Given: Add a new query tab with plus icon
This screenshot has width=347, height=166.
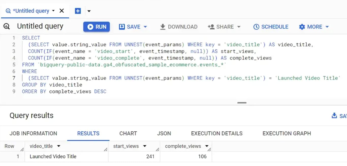Looking at the screenshot, I should coord(78,11).
